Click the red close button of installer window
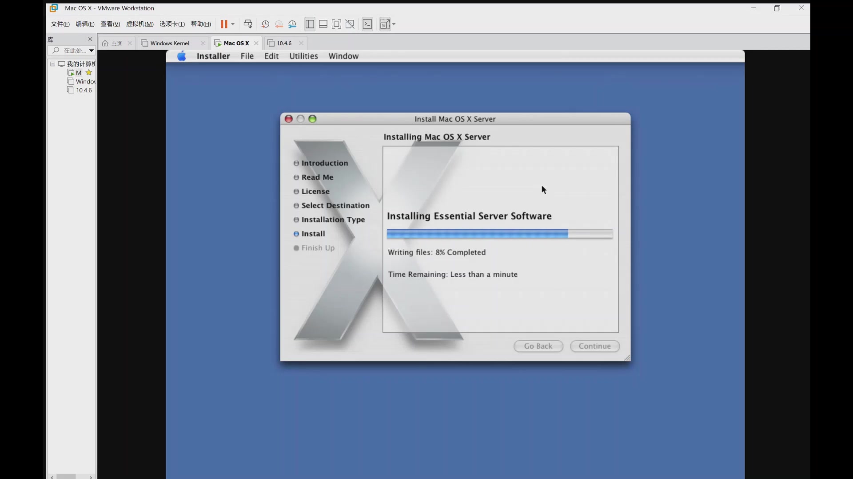 click(289, 119)
